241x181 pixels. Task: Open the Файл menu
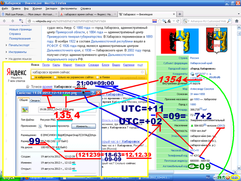coord(5,9)
